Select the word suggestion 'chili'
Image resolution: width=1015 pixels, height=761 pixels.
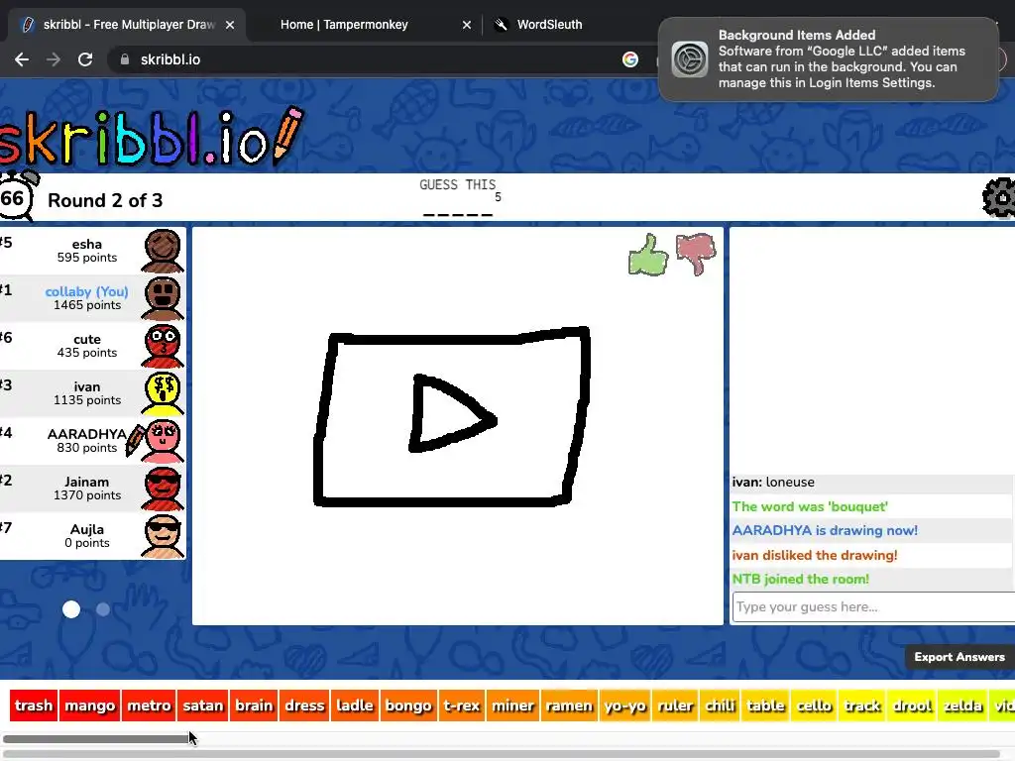720,706
